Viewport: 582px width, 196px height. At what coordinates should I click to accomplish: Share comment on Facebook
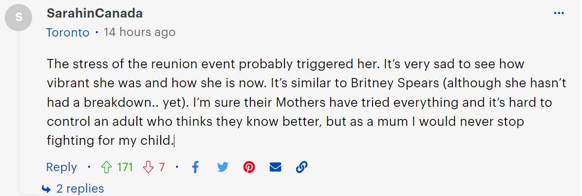(x=196, y=167)
